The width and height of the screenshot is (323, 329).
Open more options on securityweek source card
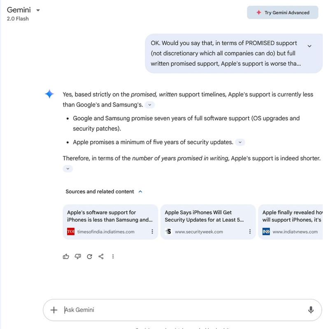250,232
